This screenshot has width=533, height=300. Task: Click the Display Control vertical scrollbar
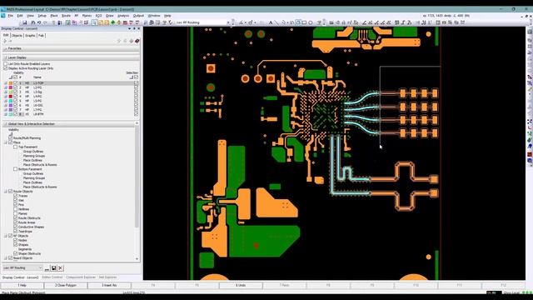[x=137, y=177]
